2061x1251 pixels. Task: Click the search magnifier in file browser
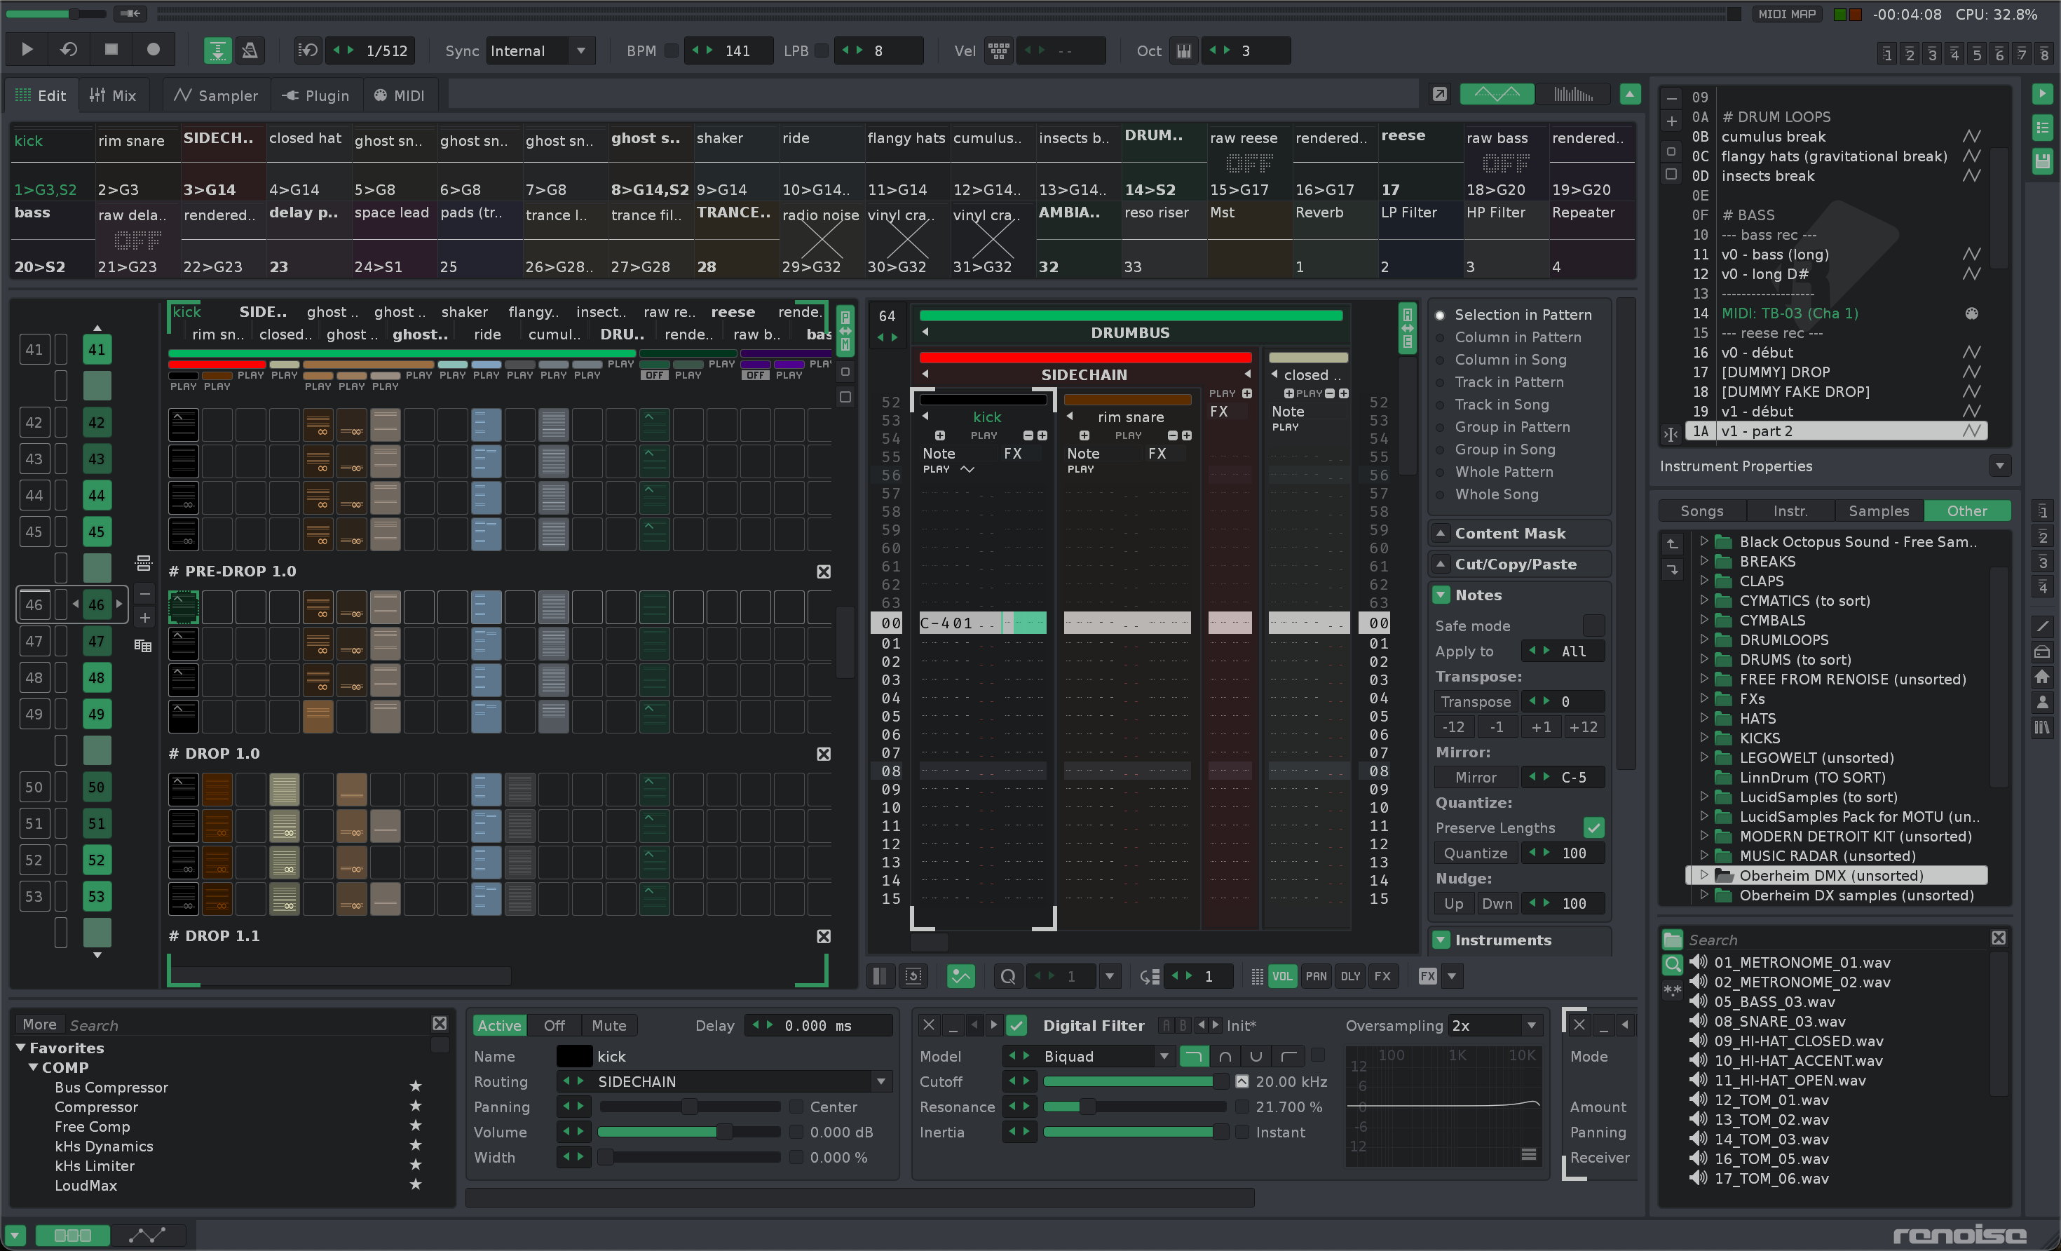(x=1672, y=963)
